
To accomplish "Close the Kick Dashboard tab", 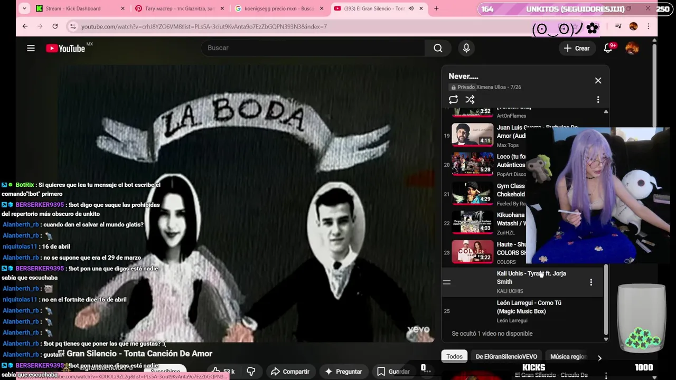I will point(123,8).
